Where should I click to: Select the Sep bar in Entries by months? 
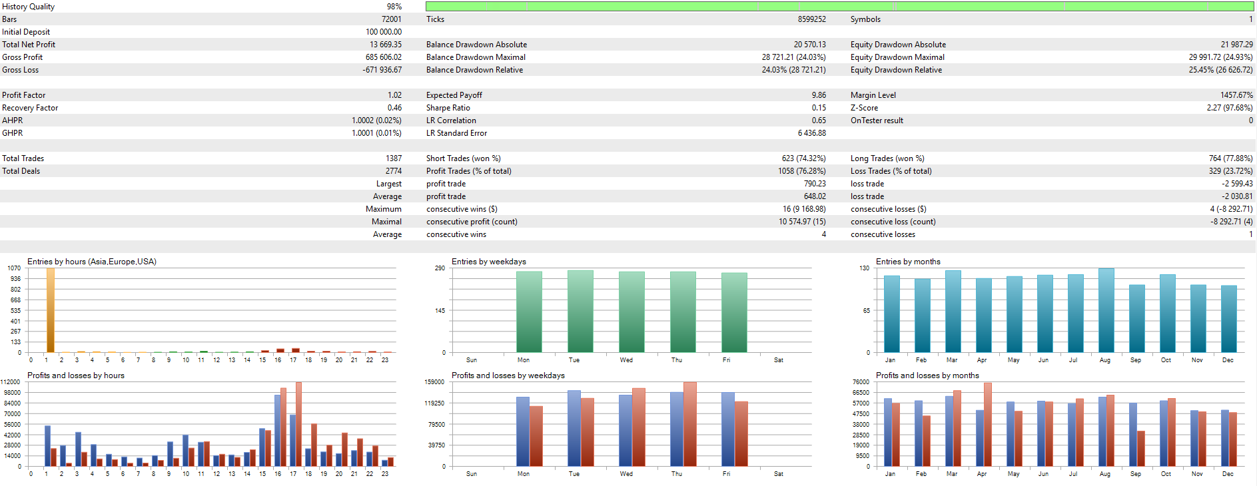point(1136,318)
